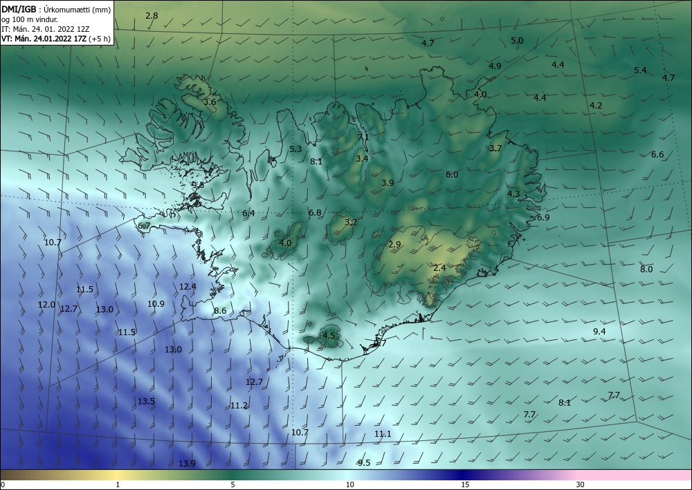This screenshot has height=490, width=692.
Task: Click the '15' tick label on the legend
Action: pos(465,484)
